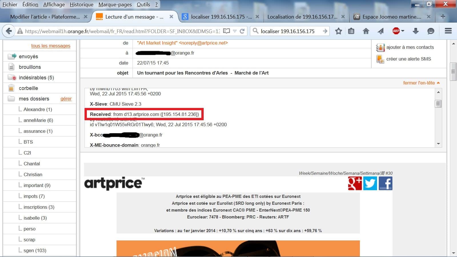Open the Christian folder
The image size is (457, 257).
click(33, 175)
